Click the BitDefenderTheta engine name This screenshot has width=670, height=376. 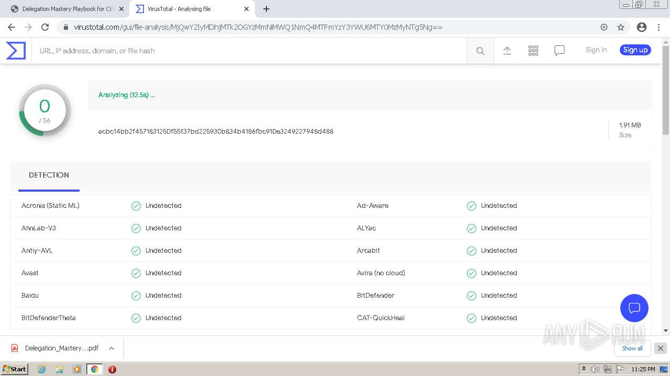(x=48, y=318)
